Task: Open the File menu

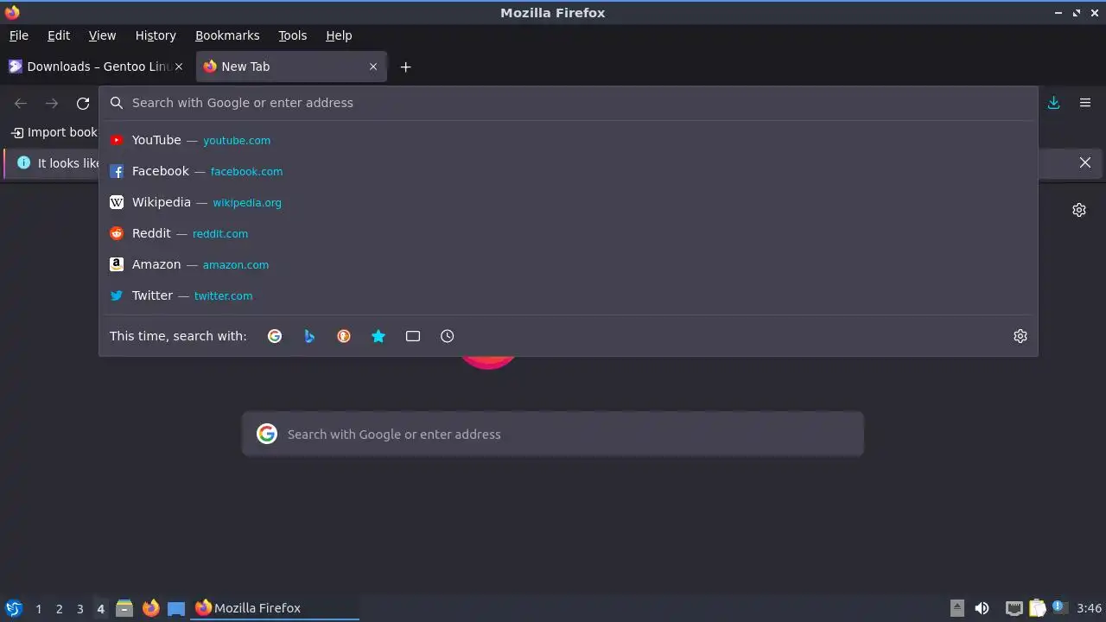Action: pyautogui.click(x=19, y=35)
